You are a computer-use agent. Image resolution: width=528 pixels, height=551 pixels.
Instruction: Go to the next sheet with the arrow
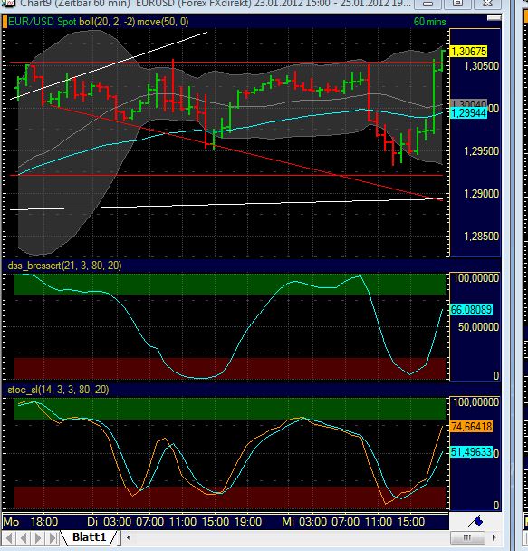pyautogui.click(x=38, y=538)
